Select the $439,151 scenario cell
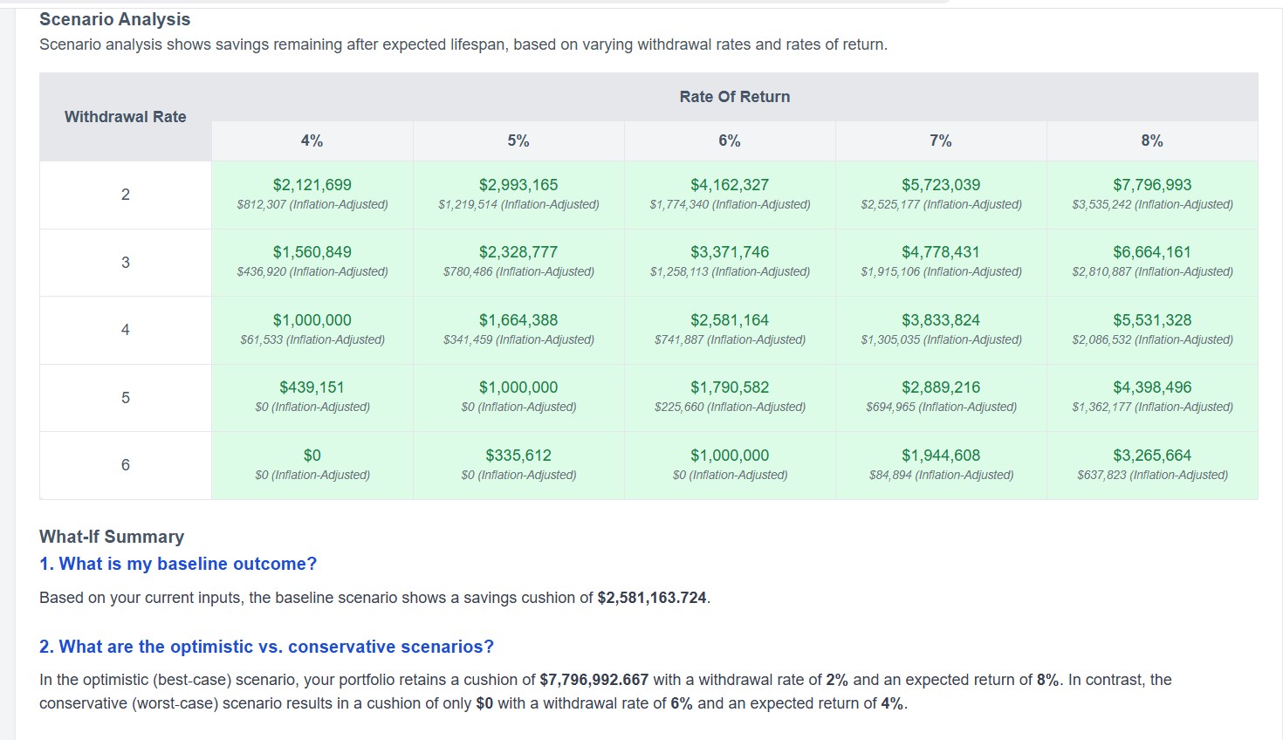 coord(312,397)
